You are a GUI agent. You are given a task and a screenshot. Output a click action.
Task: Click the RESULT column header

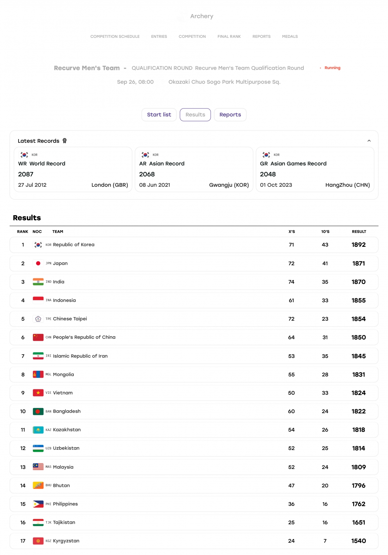tap(359, 232)
